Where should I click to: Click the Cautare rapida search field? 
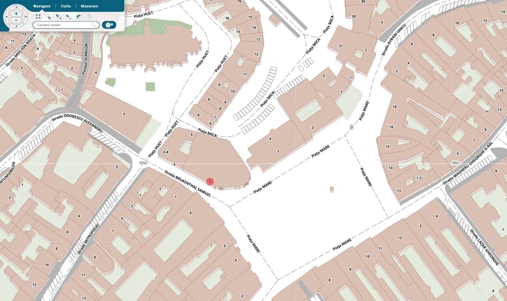[x=66, y=25]
